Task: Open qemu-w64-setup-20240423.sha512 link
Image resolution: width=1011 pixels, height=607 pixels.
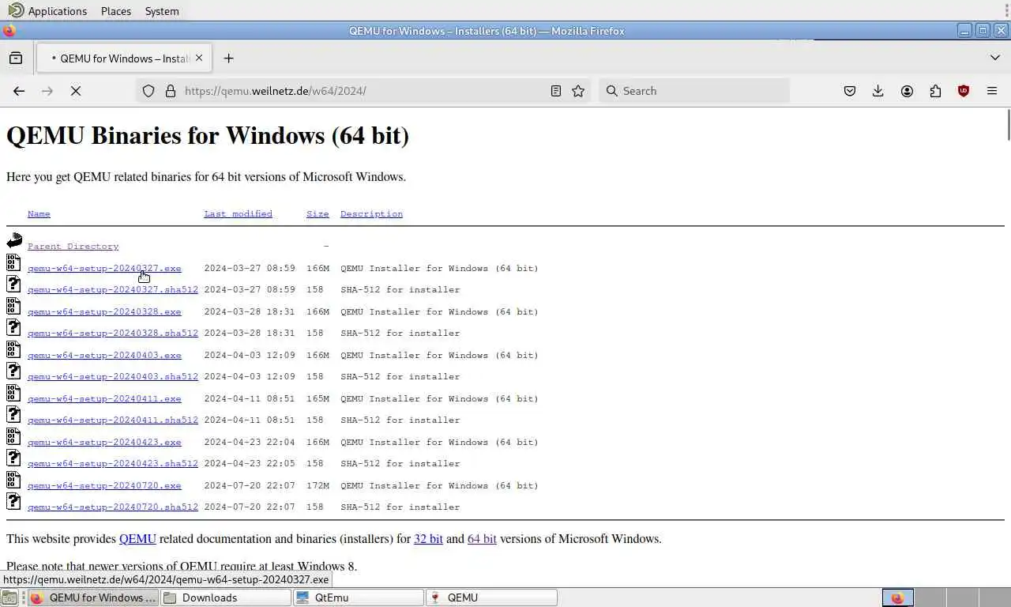Action: pos(113,464)
